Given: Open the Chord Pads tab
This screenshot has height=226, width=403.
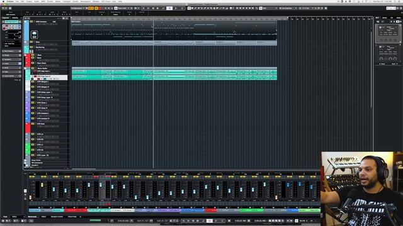Looking at the screenshot, I should point(72,217).
